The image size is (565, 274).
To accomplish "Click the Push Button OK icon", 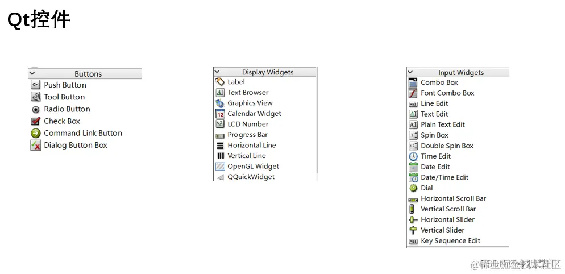I will (35, 85).
